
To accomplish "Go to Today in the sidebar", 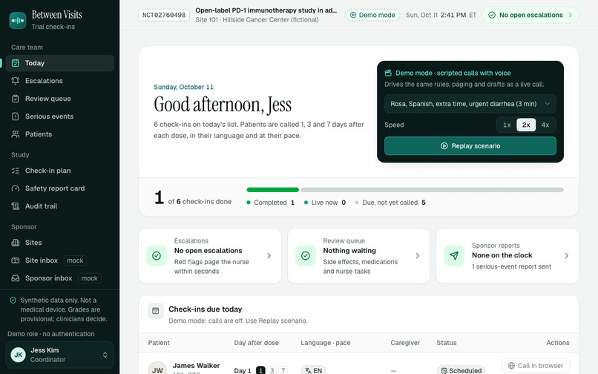I will [x=59, y=63].
